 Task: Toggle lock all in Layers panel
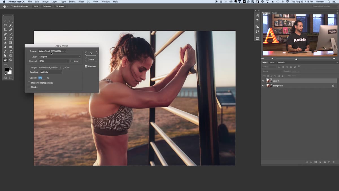[282, 76]
